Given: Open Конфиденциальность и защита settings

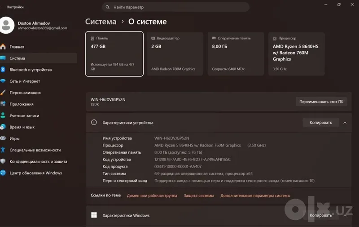Looking at the screenshot, I should coord(39,161).
